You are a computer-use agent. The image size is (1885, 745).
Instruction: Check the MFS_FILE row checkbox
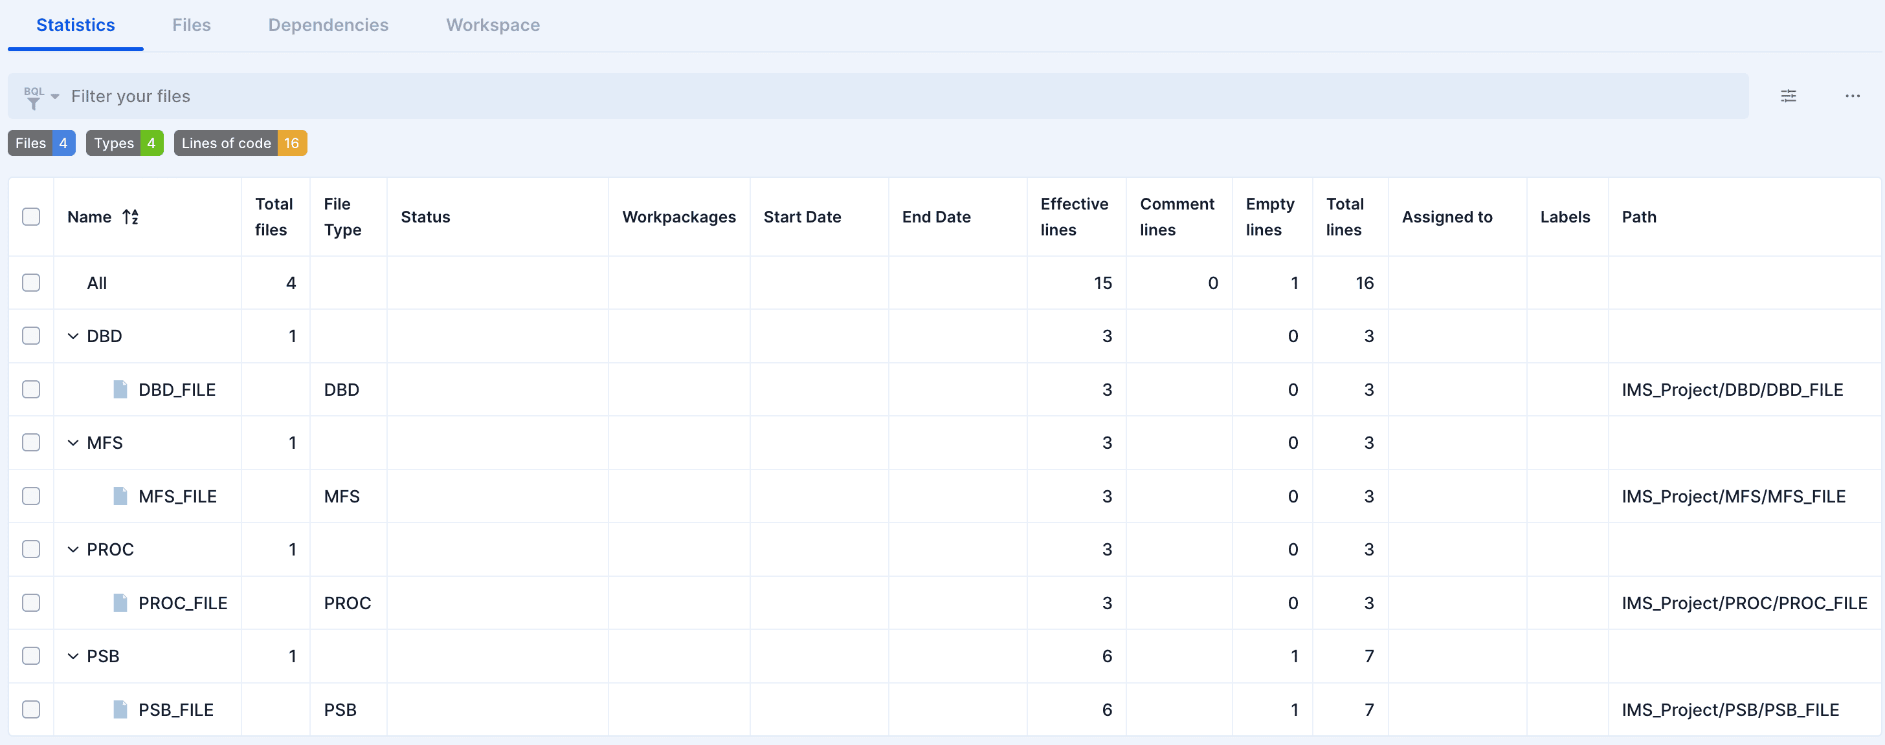pos(30,497)
